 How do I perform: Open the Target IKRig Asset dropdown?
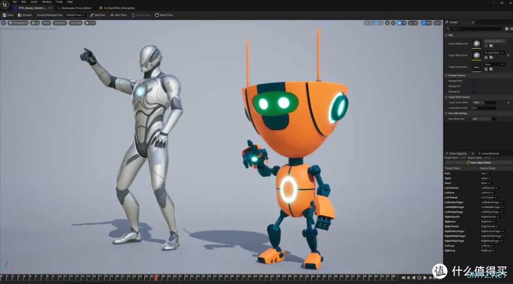(494, 53)
